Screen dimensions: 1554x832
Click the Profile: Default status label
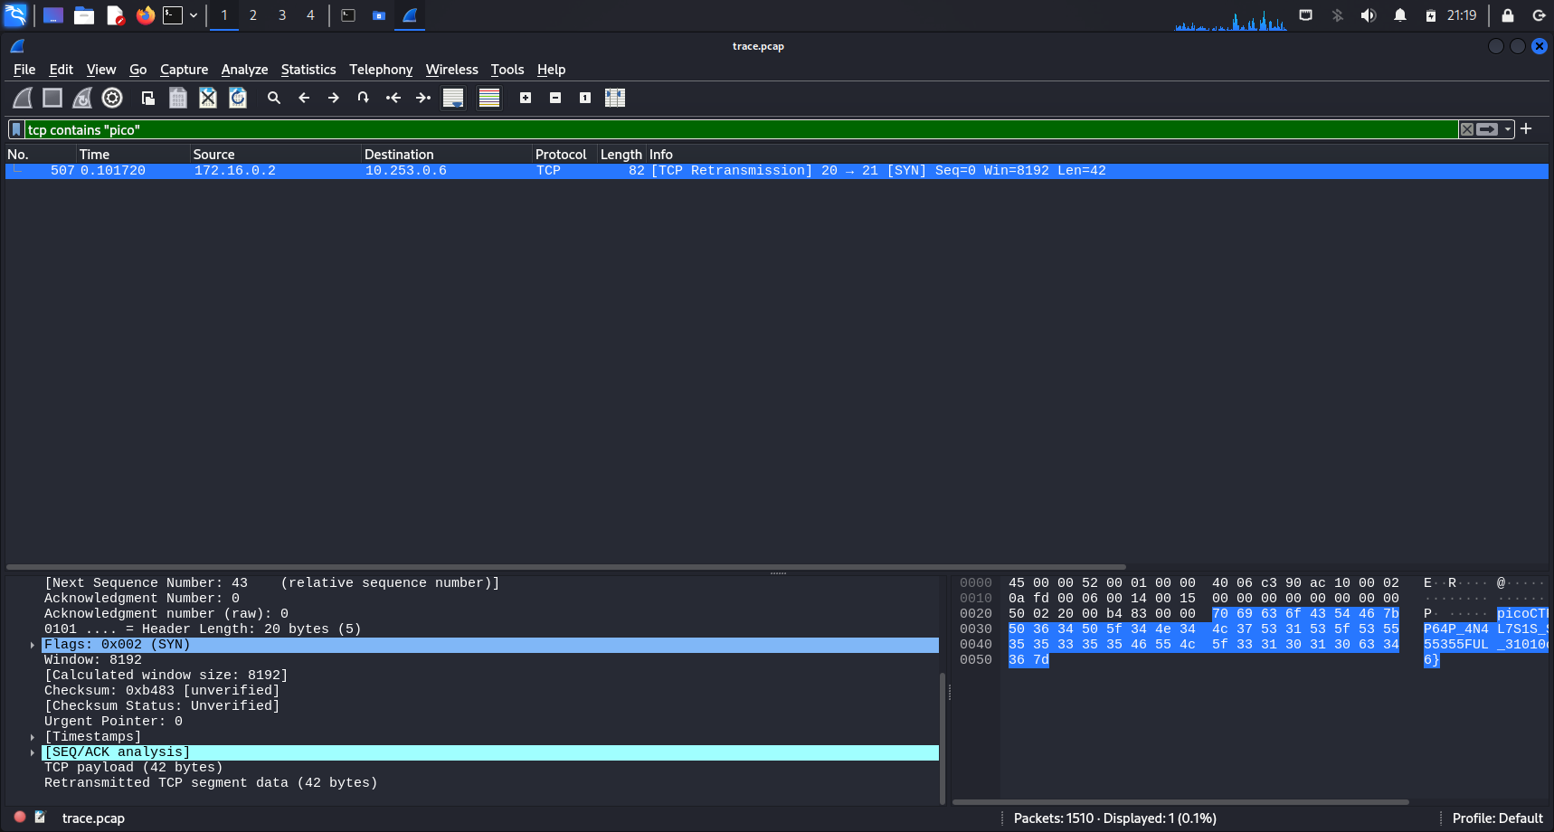(x=1497, y=818)
